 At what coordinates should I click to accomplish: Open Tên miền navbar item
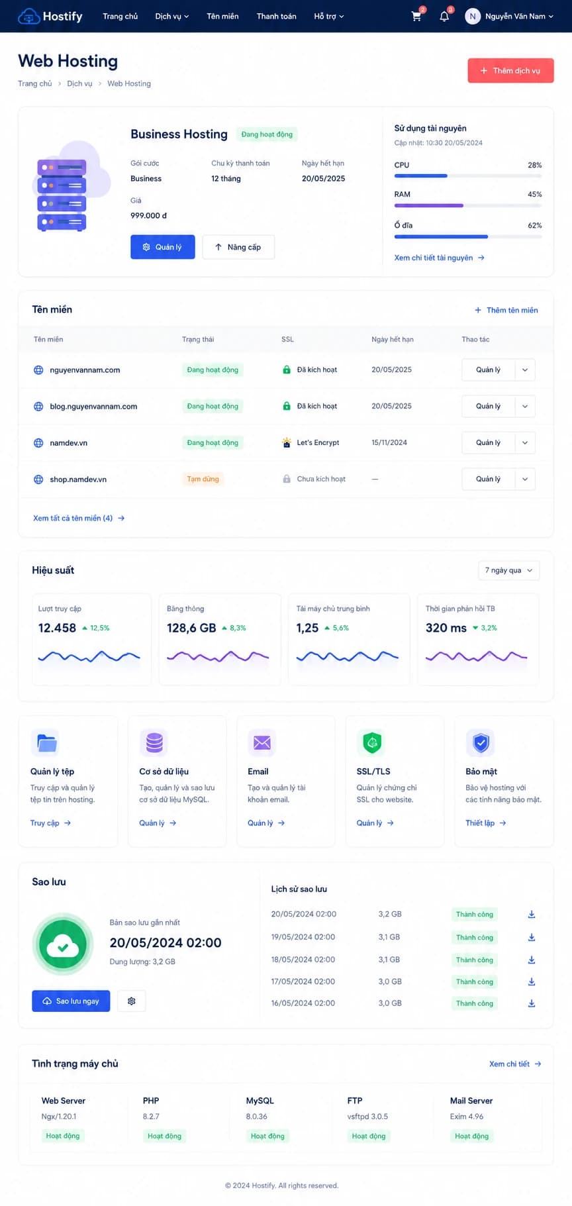pos(222,16)
